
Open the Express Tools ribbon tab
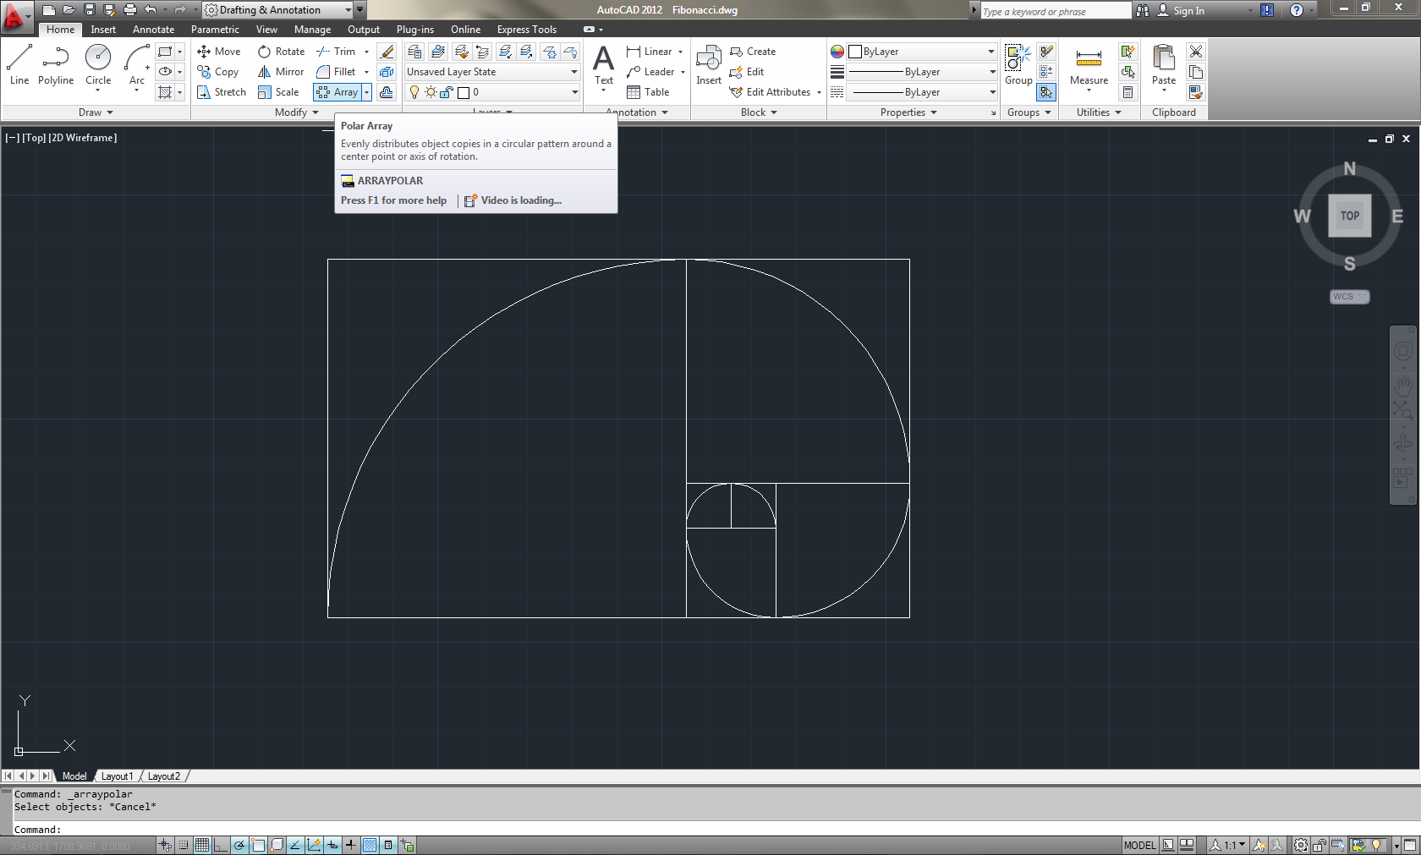tap(527, 30)
